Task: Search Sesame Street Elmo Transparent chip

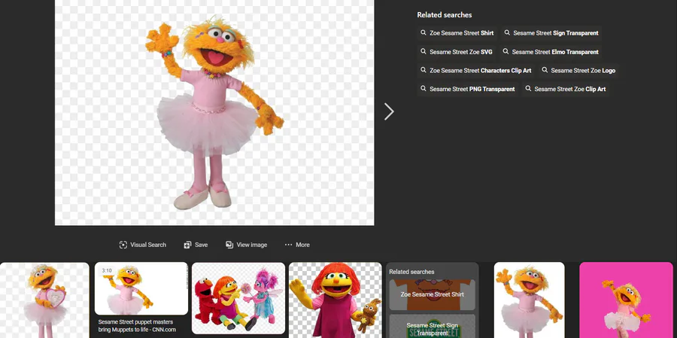Action: pyautogui.click(x=551, y=52)
